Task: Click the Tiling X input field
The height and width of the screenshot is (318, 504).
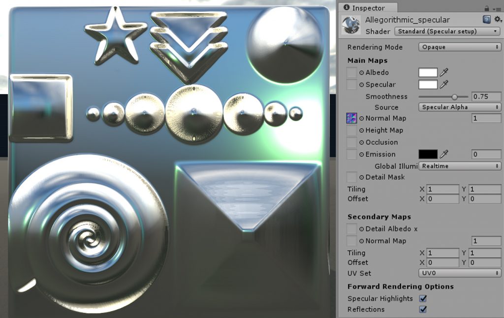Action: point(442,189)
